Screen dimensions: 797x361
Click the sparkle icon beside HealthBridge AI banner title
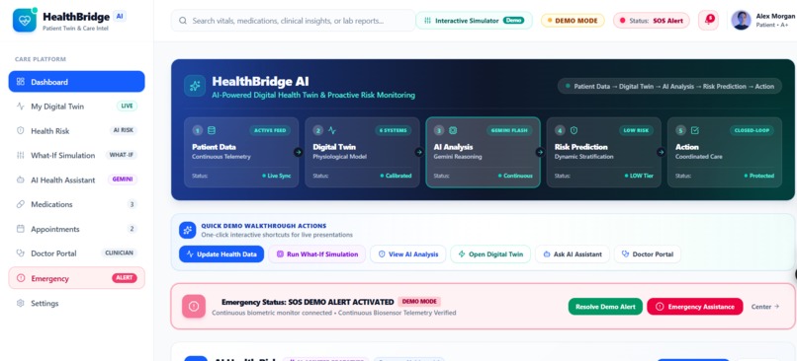click(195, 86)
